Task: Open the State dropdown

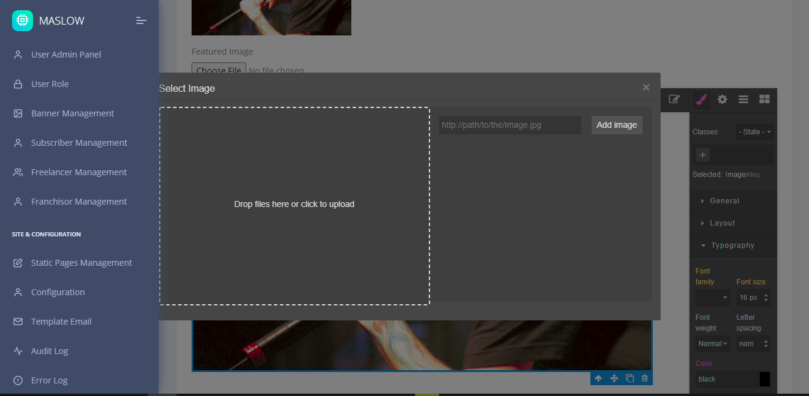Action: click(754, 132)
